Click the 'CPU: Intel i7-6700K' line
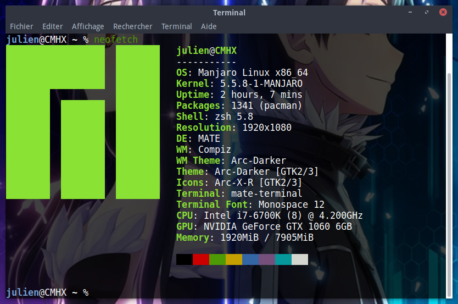This screenshot has width=458, height=304. tap(270, 215)
